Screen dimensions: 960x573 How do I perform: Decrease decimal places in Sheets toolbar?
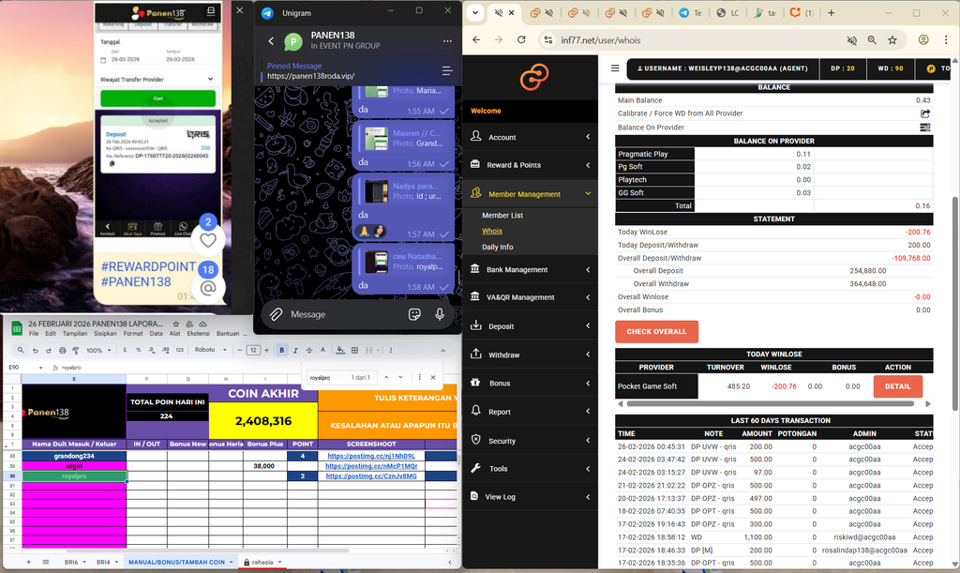(x=152, y=350)
